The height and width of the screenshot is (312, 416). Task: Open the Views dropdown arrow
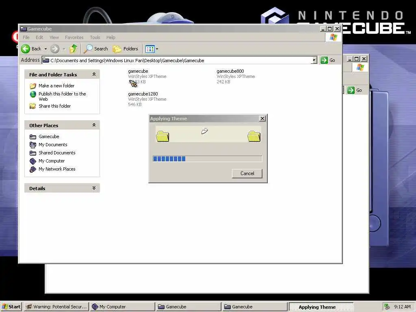click(x=157, y=49)
